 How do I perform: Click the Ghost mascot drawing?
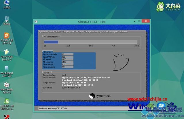click(121, 62)
